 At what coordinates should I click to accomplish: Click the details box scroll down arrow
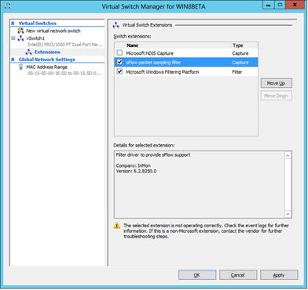288,214
